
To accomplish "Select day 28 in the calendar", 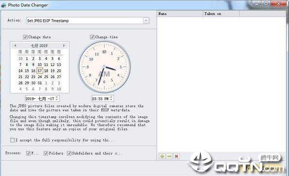I will 20,83.
